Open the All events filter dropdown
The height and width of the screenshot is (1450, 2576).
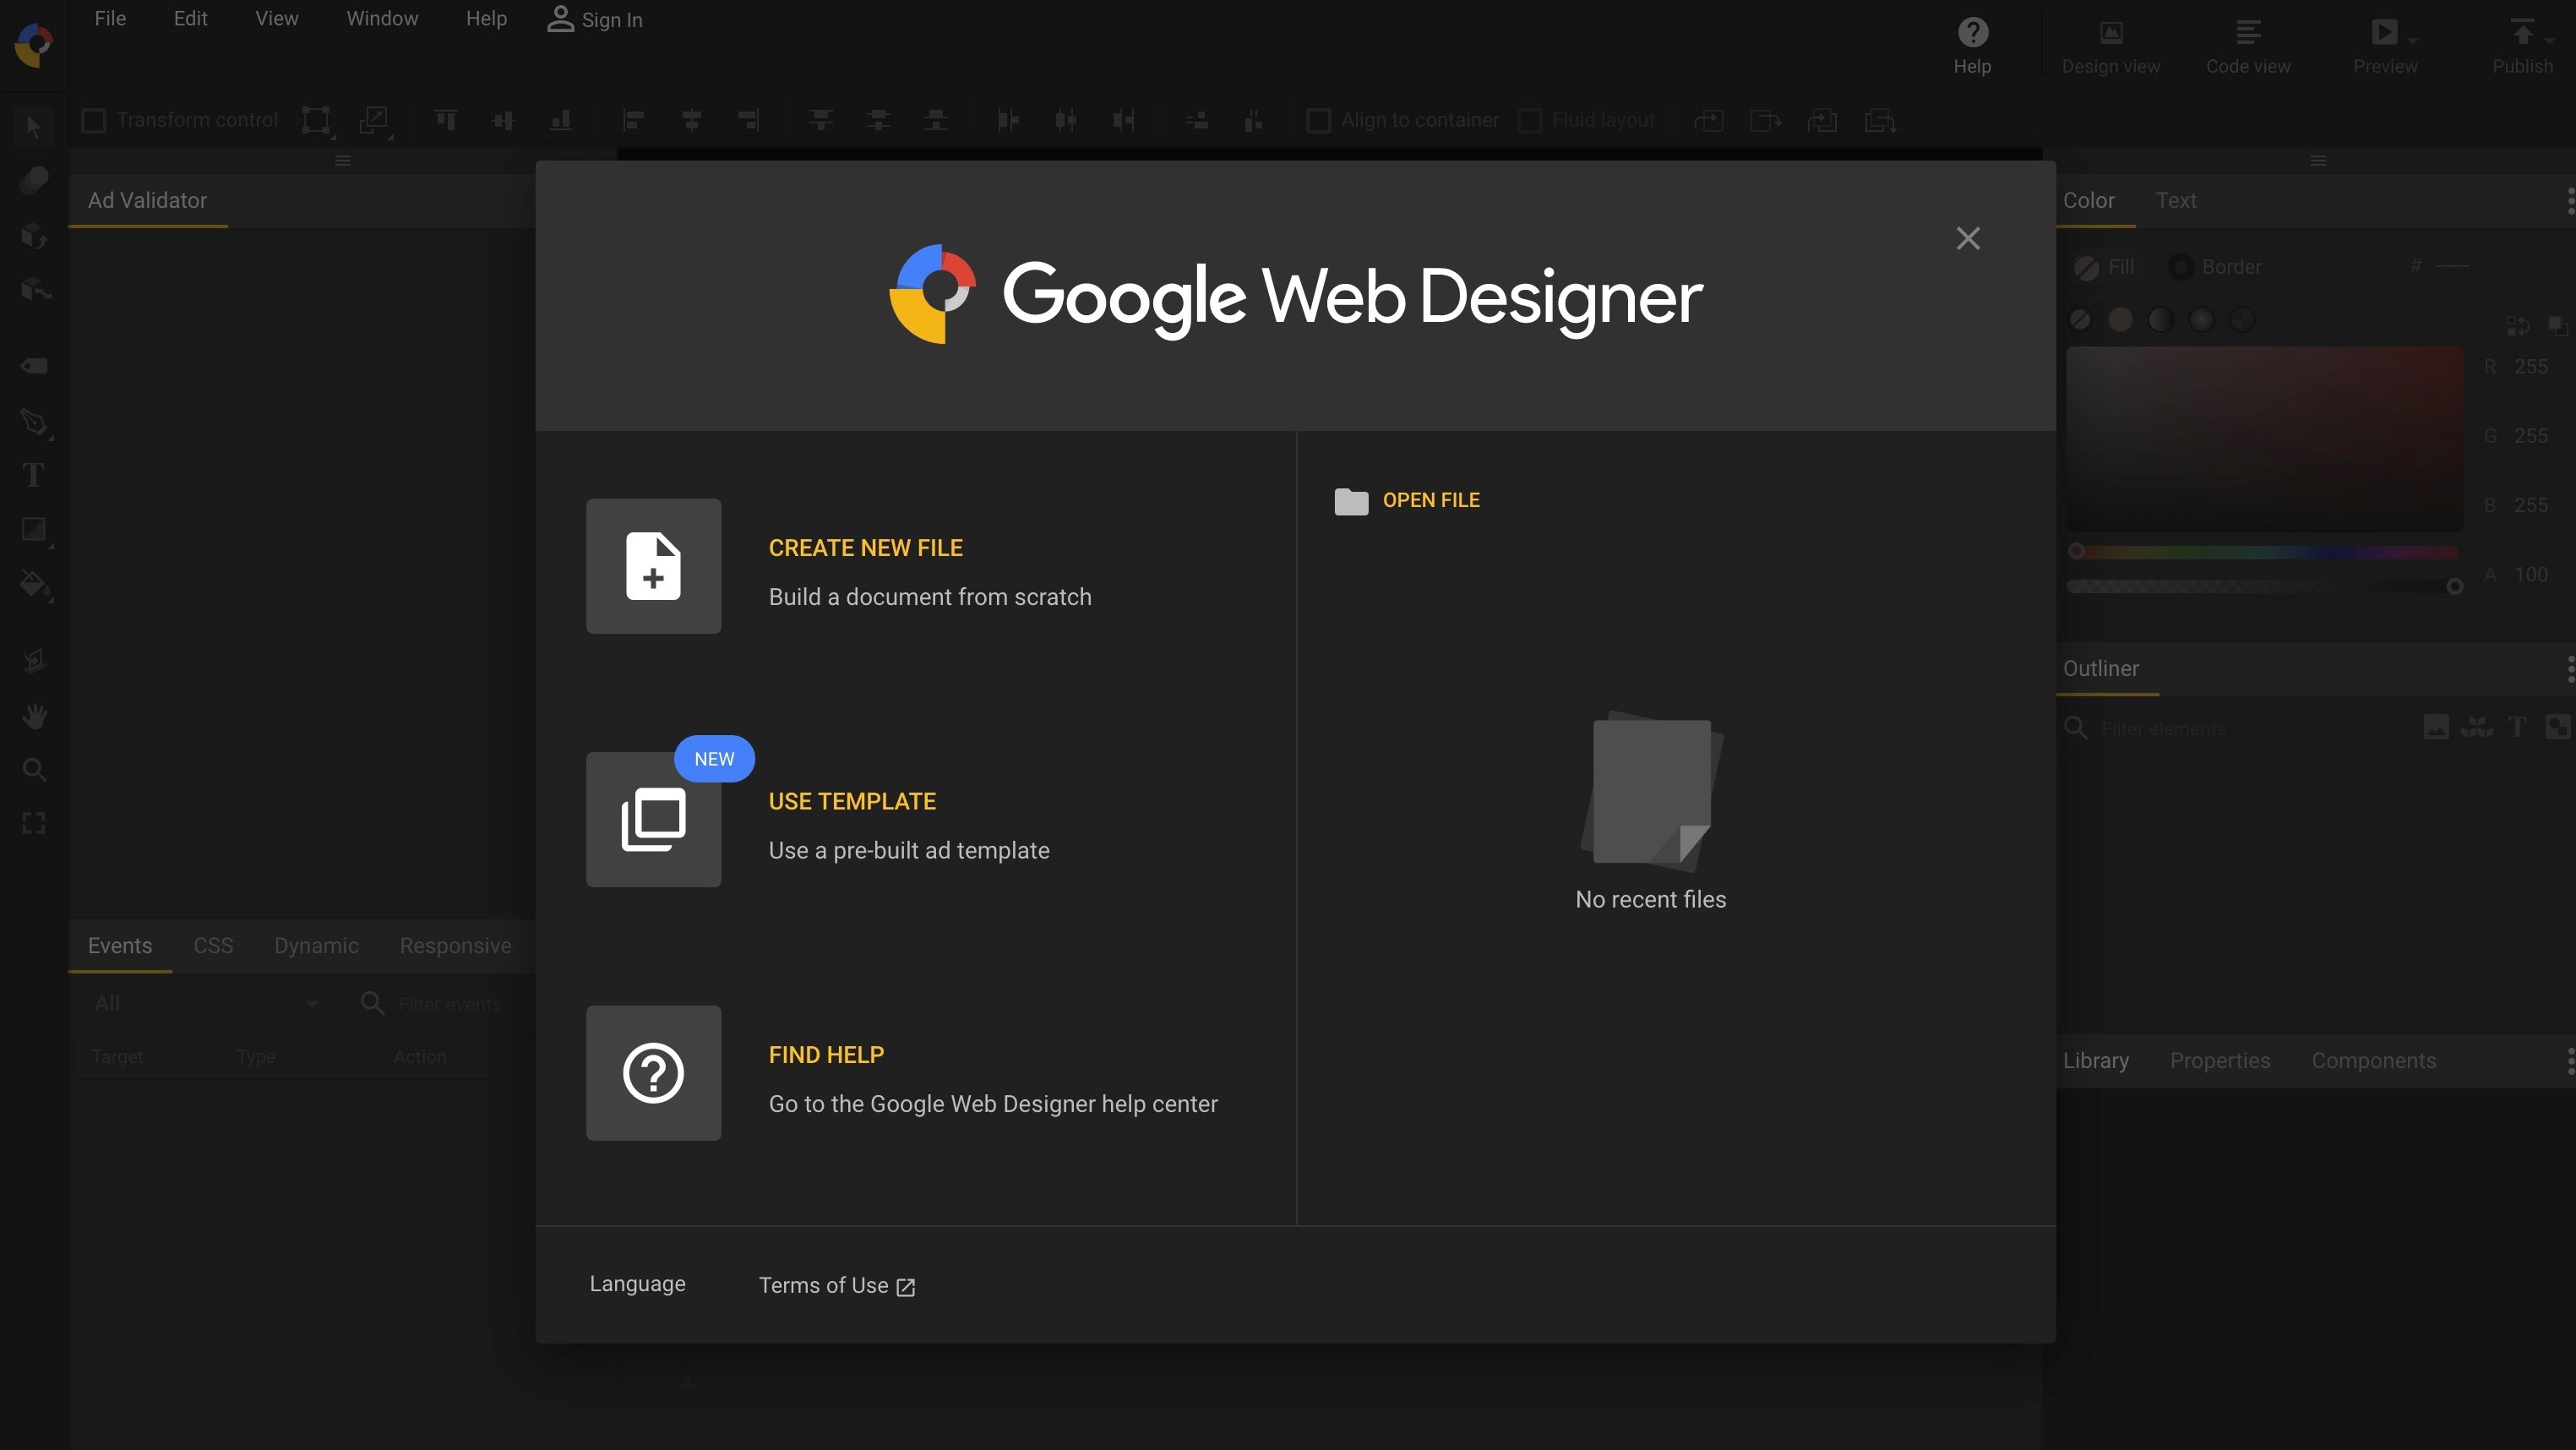205,1003
